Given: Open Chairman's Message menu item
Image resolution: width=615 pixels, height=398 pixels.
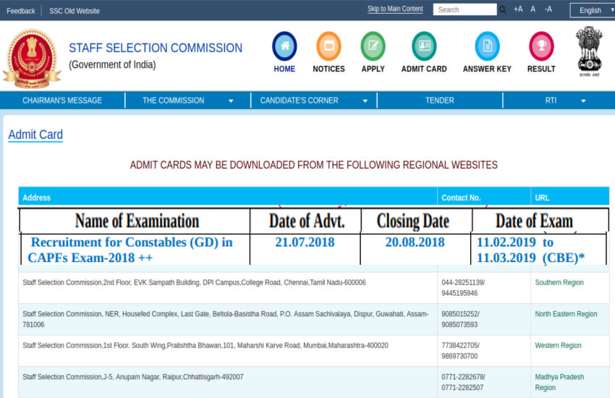Looking at the screenshot, I should click(x=62, y=101).
